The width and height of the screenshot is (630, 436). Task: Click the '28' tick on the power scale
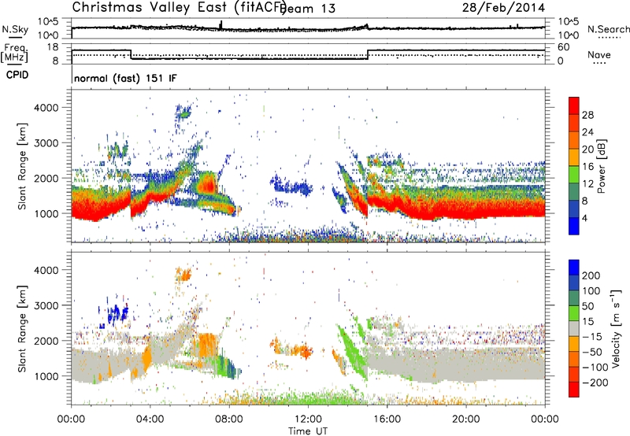click(587, 115)
